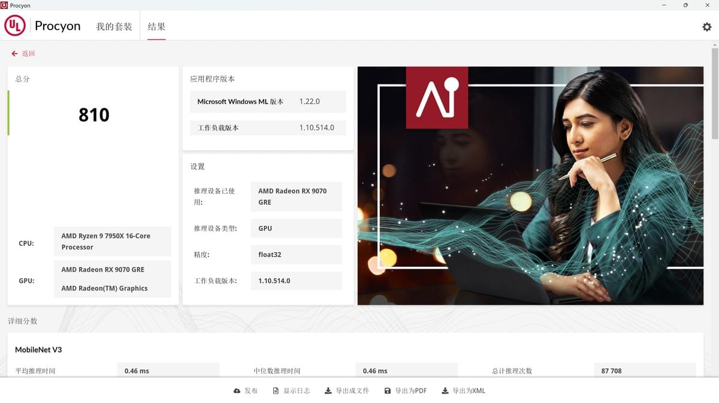Viewport: 719px width, 404px height.
Task: Click the back arrow icon
Action: [x=14, y=54]
